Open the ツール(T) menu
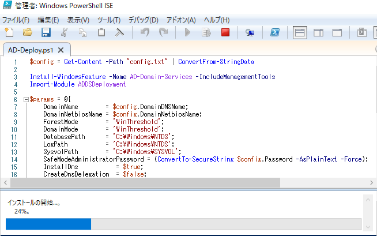377x236 pixels. pos(109,20)
